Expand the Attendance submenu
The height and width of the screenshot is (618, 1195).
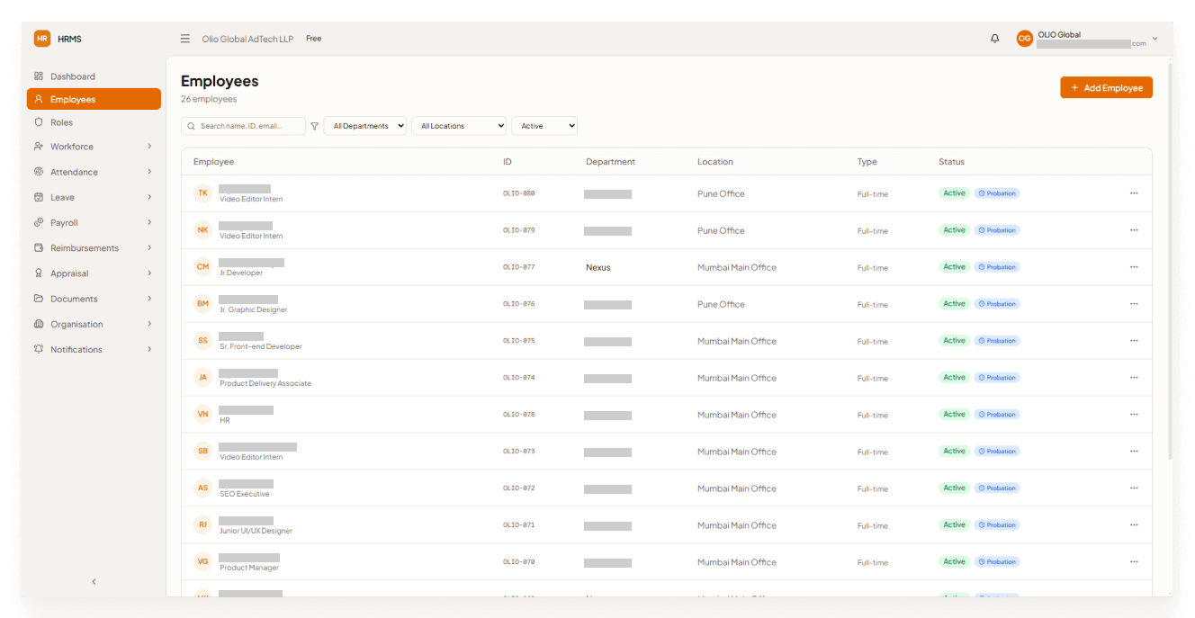pos(149,172)
